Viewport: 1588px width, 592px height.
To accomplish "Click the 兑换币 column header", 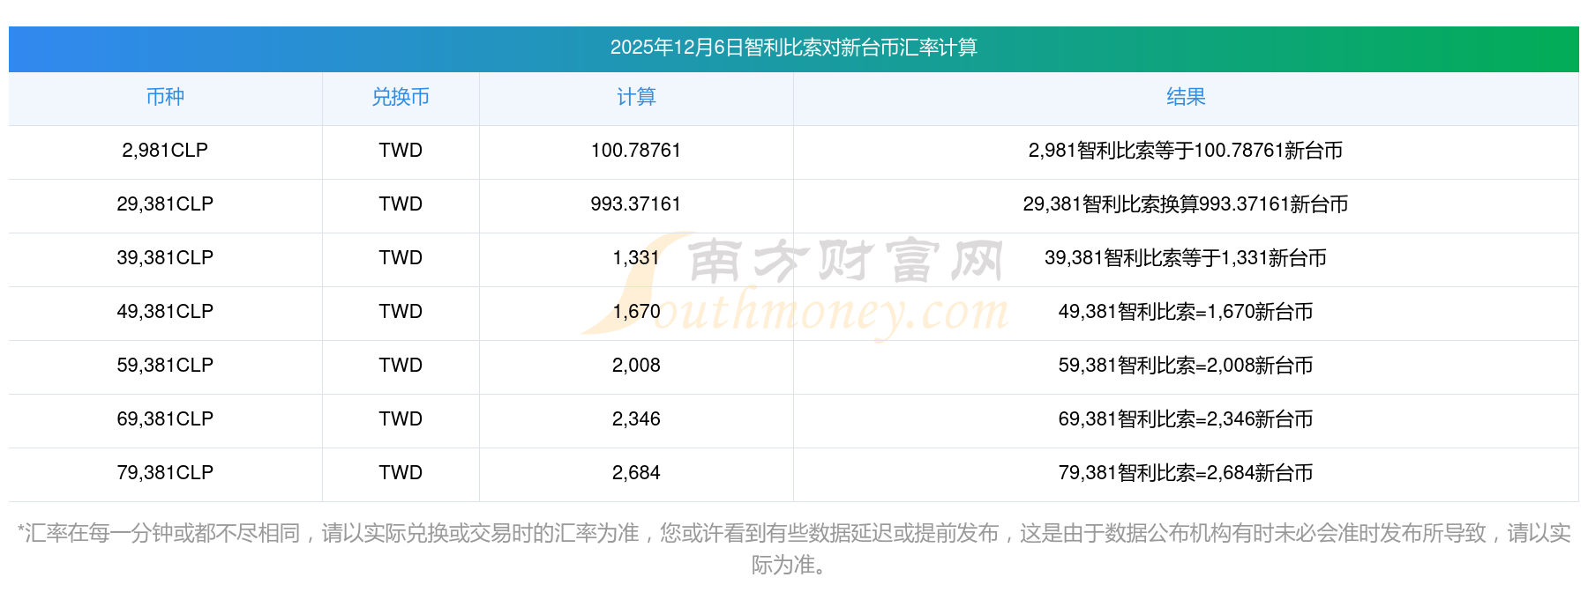I will coord(401,97).
